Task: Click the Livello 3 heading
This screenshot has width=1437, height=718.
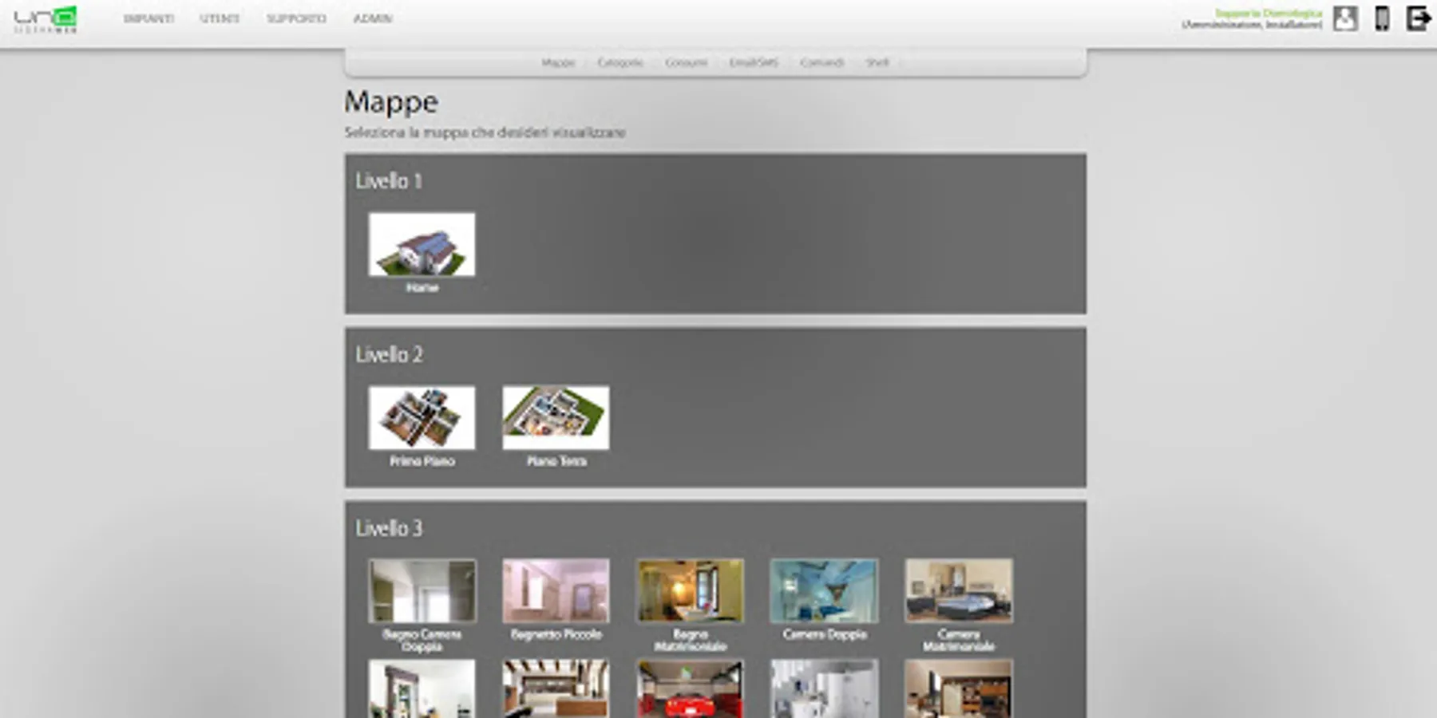Action: pos(389,528)
